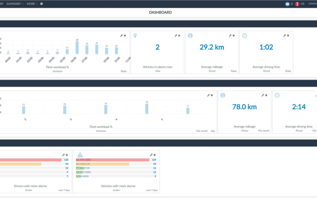The width and height of the screenshot is (317, 198).
Task: Click info icon on 78.0 km widget
Action: tap(222, 95)
